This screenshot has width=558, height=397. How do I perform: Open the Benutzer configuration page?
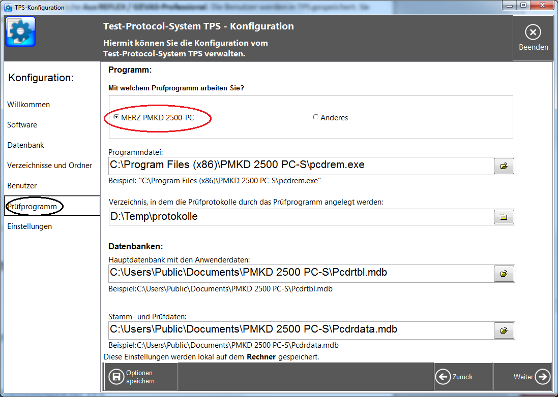pyautogui.click(x=22, y=185)
